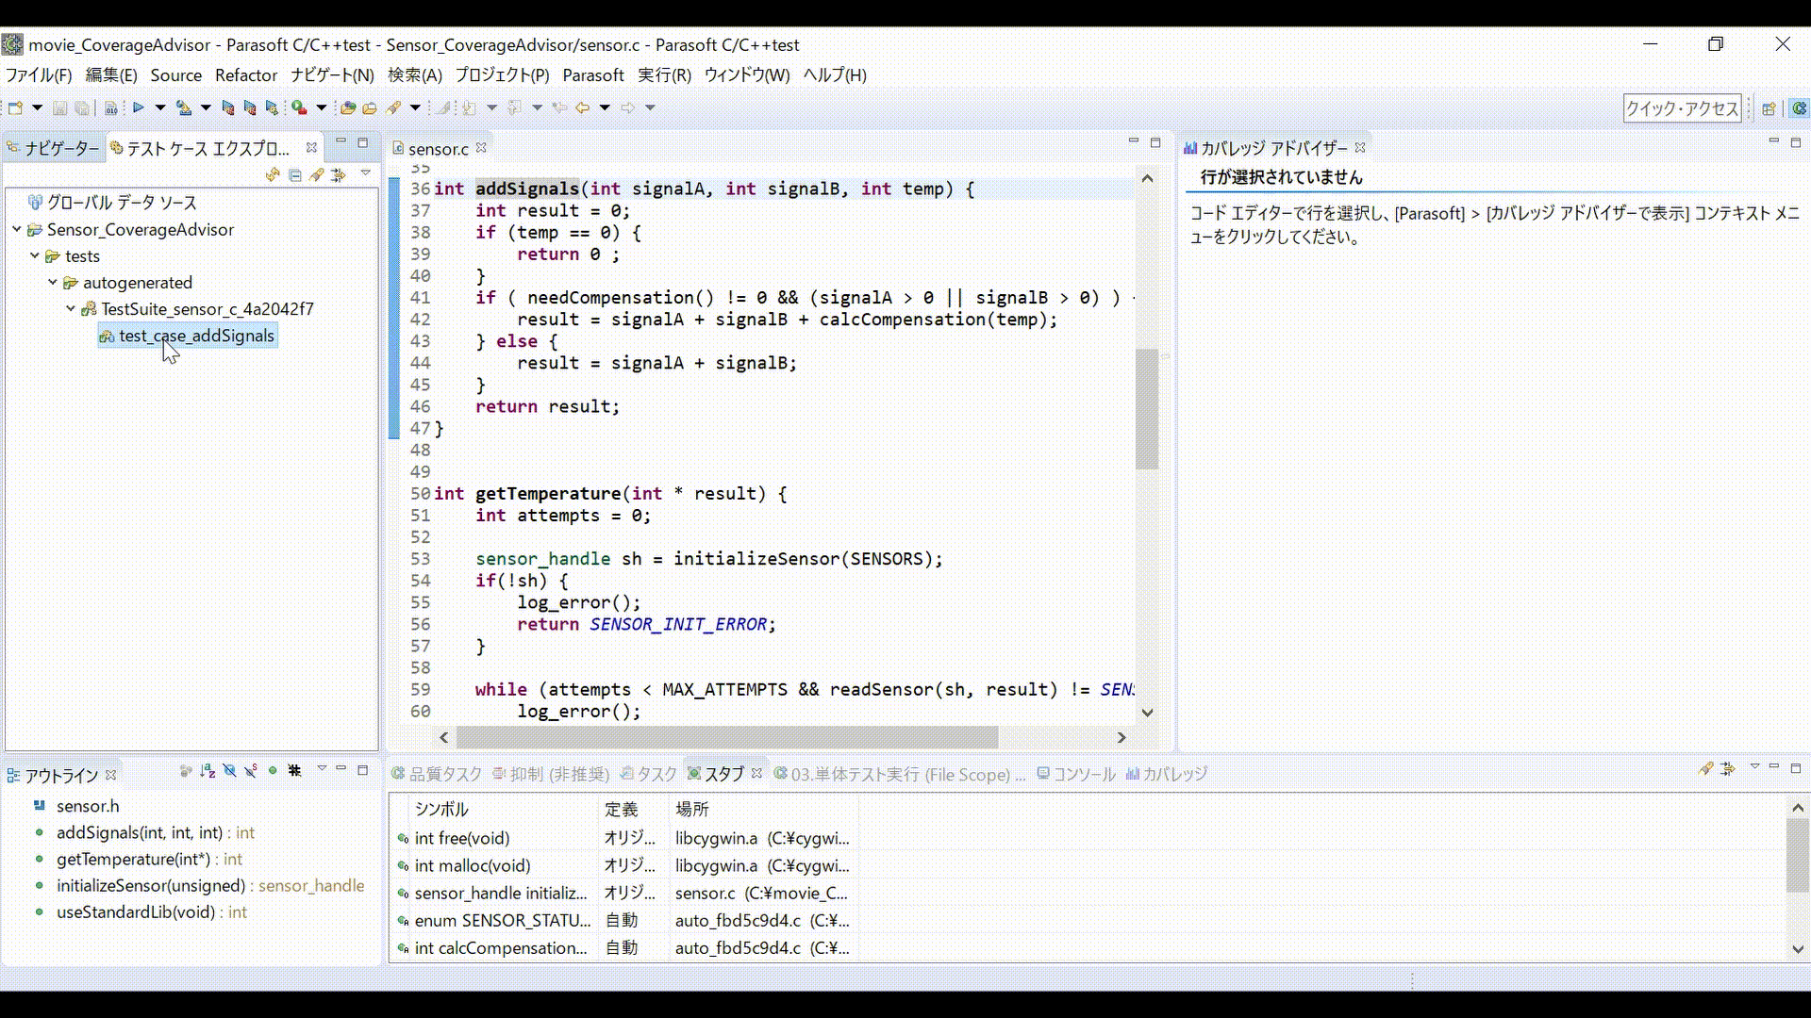Open dropdown next to Search flashlight
Screen dimensions: 1811x1018
coord(415,108)
